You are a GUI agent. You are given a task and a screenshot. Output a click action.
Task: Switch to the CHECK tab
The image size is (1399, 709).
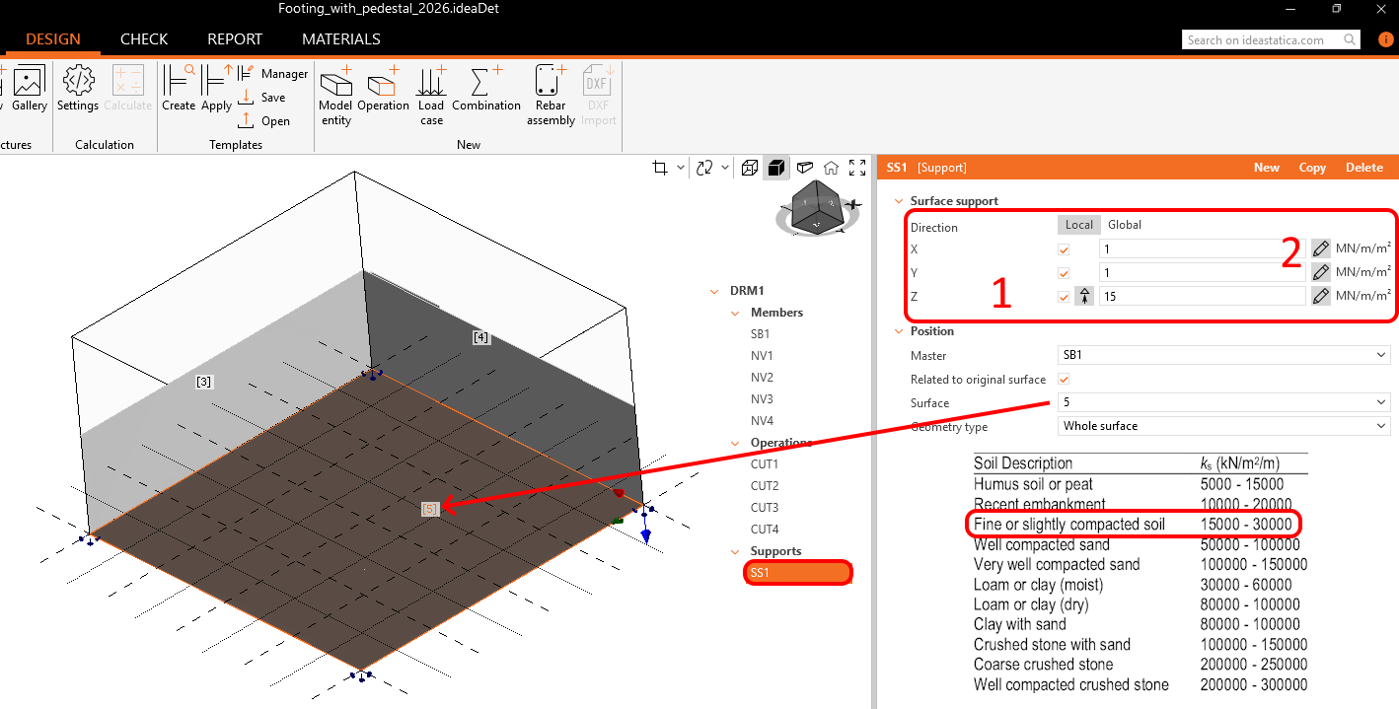144,39
